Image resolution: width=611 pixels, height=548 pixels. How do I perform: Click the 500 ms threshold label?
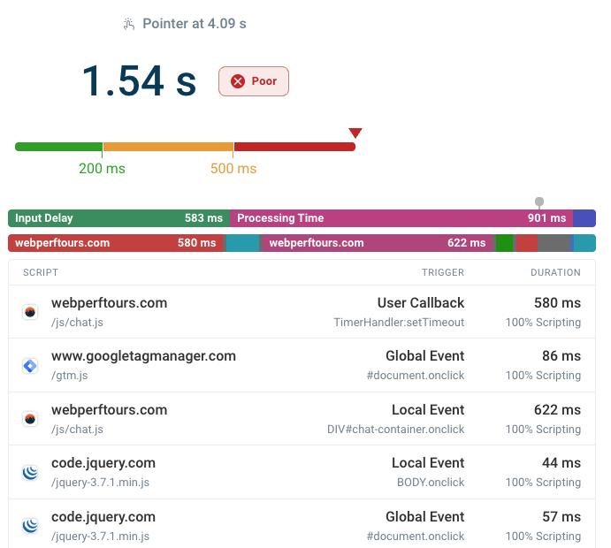tap(233, 169)
